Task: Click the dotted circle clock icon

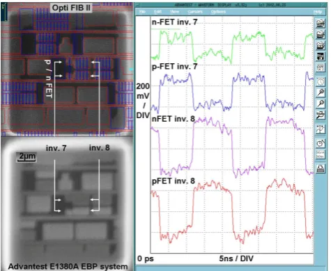Action: [321, 82]
